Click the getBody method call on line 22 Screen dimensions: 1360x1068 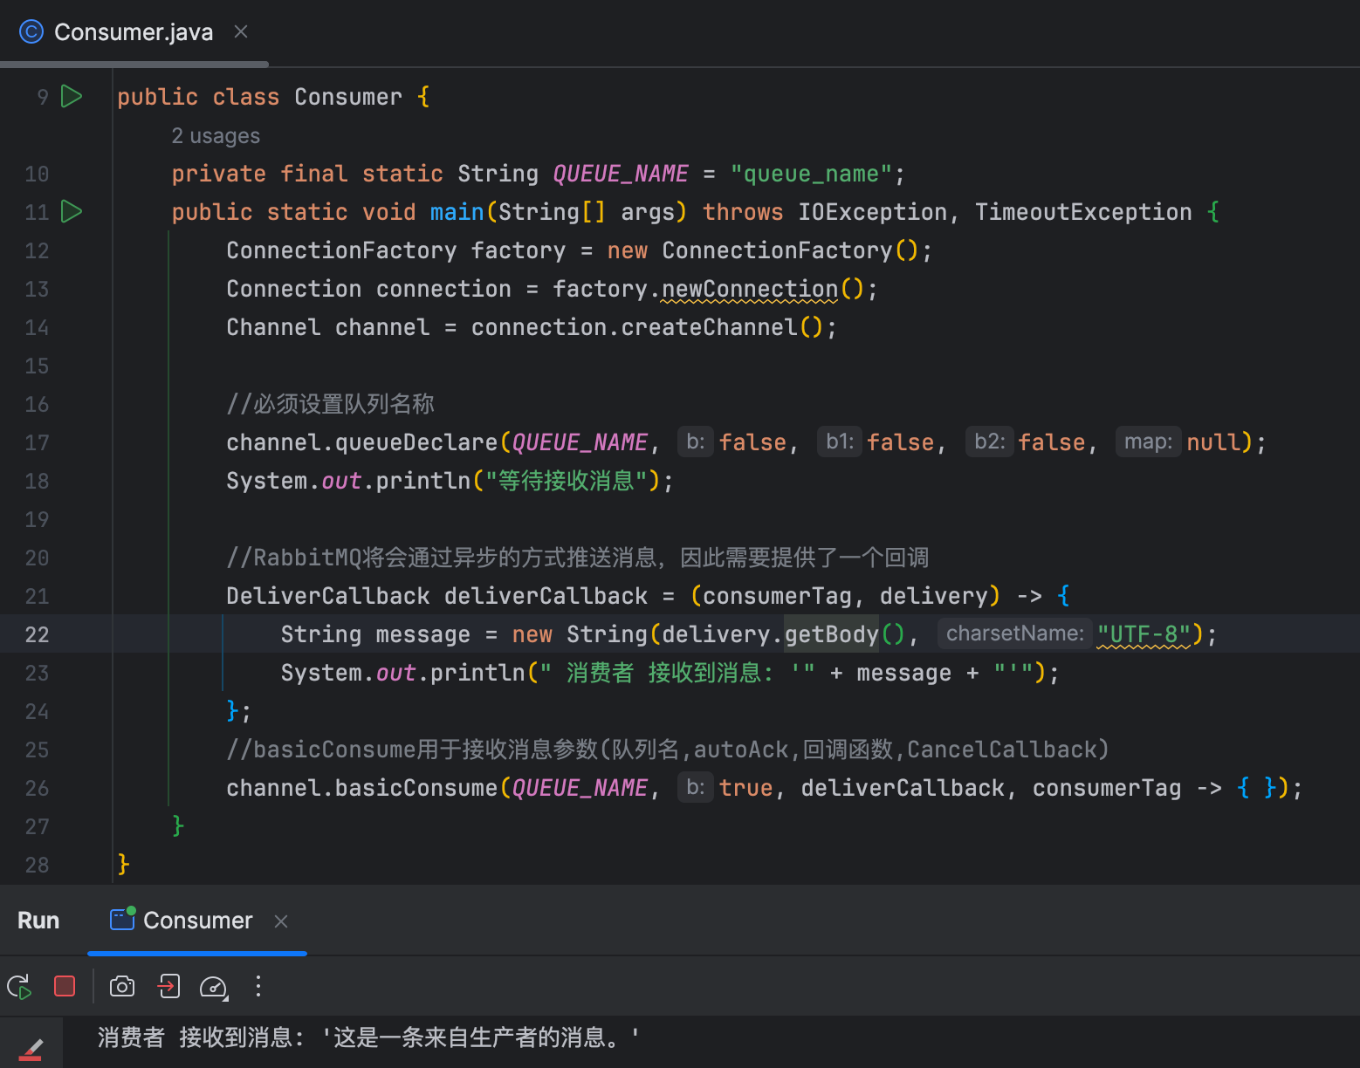coord(832,634)
